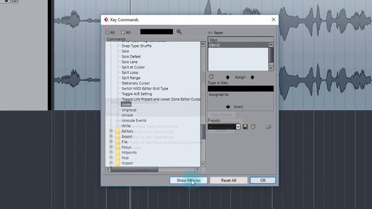Click the Hub folder label

(x=125, y=158)
